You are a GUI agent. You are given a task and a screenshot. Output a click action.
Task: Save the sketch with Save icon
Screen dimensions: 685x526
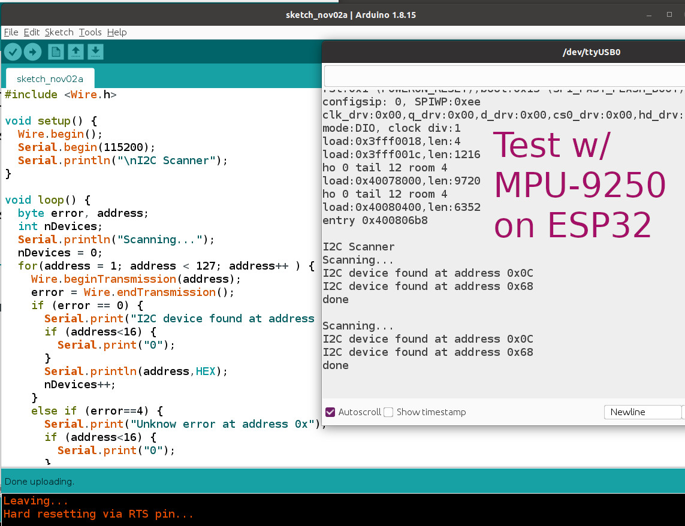tap(96, 52)
